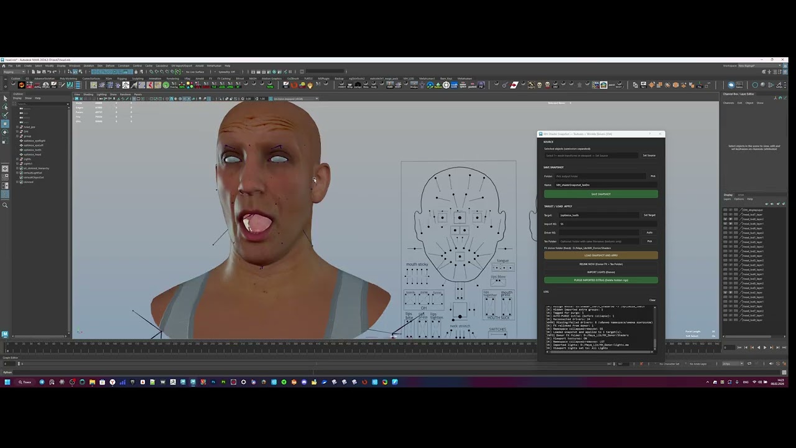Open the MetaHuman menu
Screen dimensions: 796x448
pos(214,66)
